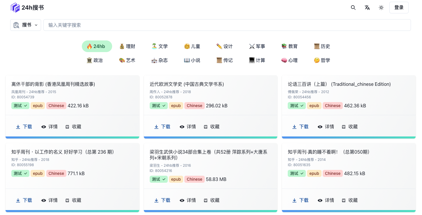Toggle light/dark theme sun icon
422x215 pixels.
381,8
